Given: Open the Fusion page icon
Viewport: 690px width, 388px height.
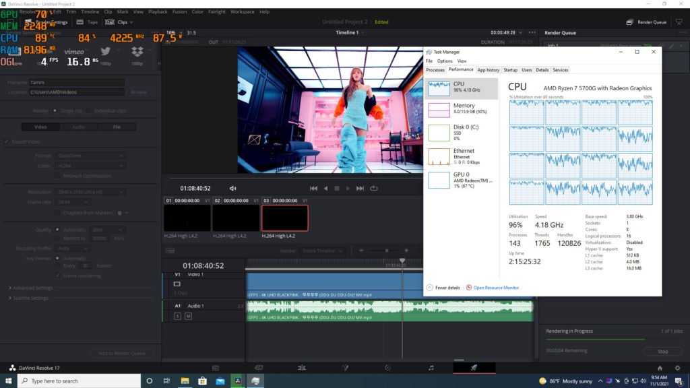Looking at the screenshot, I should tap(344, 368).
